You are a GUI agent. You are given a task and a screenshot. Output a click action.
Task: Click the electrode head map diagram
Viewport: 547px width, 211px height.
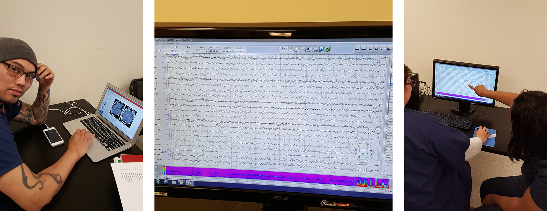pos(363,152)
